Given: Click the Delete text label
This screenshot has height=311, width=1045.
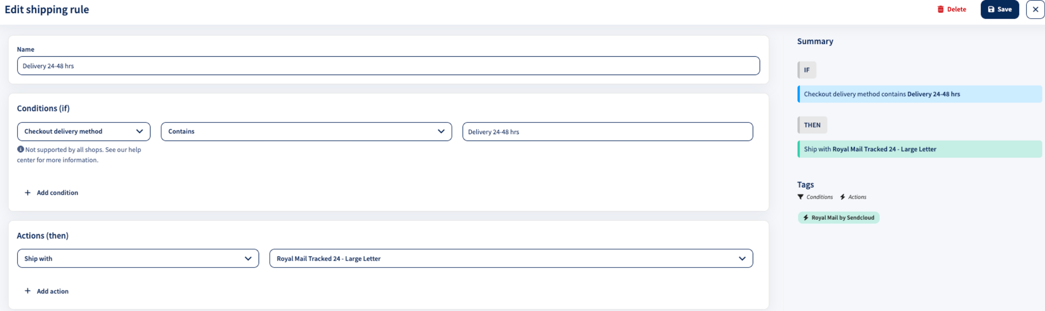Looking at the screenshot, I should pyautogui.click(x=956, y=9).
